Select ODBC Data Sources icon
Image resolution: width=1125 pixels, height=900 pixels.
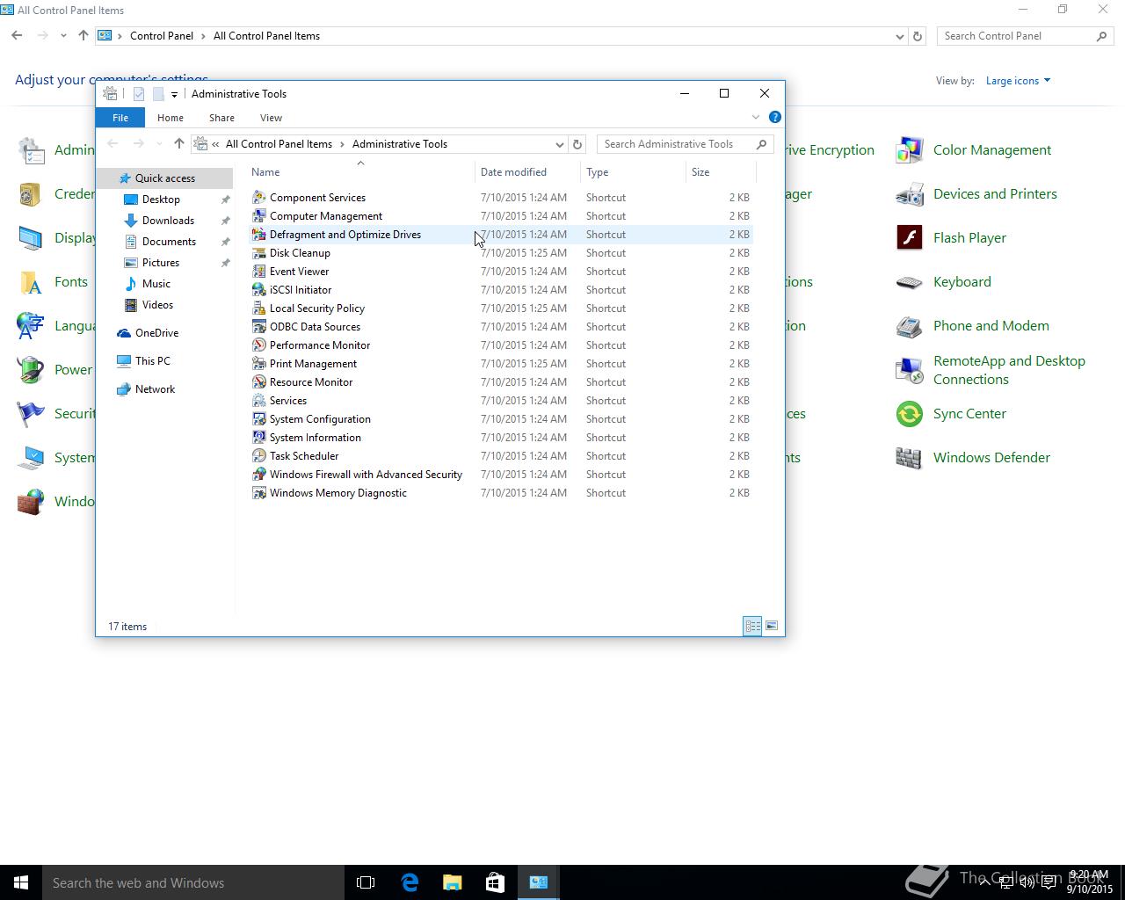[x=258, y=327]
